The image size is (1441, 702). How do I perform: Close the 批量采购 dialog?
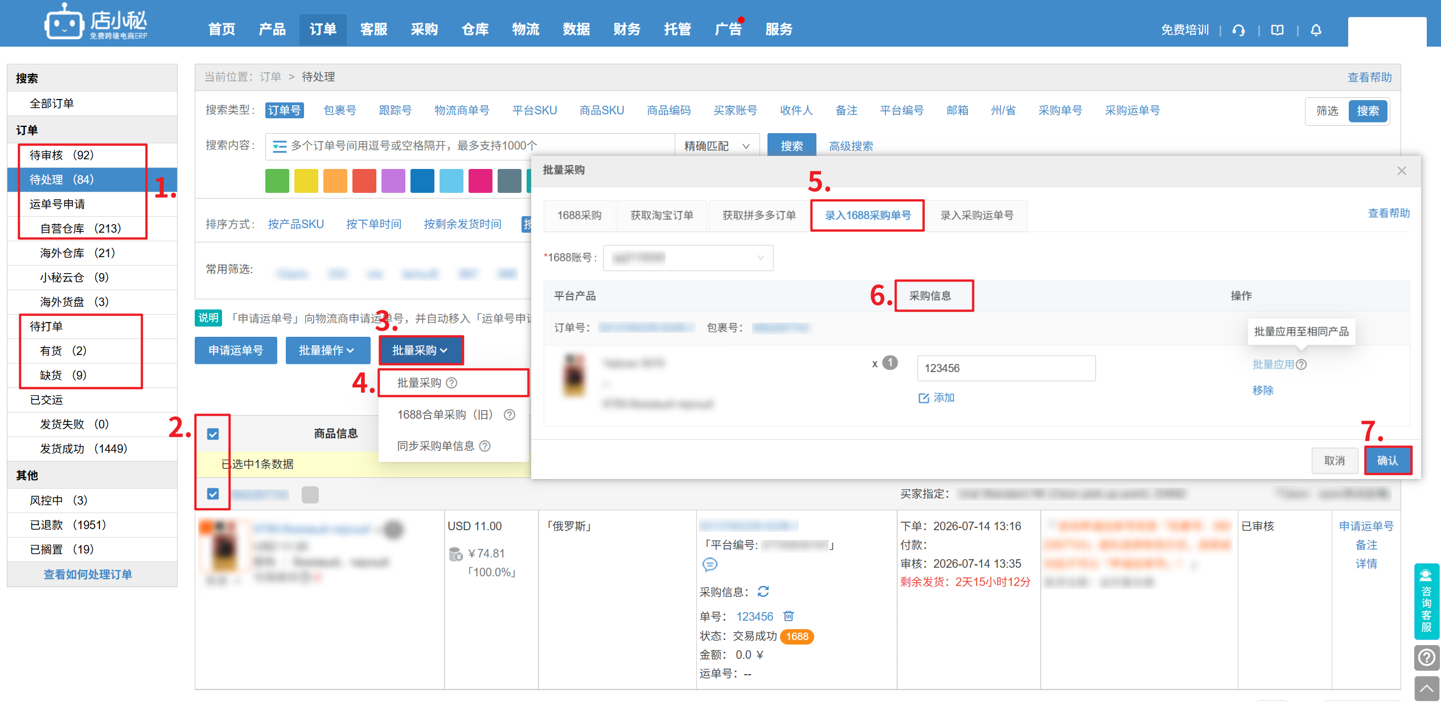tap(1402, 171)
